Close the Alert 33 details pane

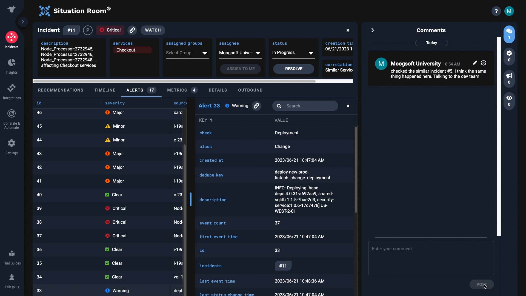(x=348, y=106)
